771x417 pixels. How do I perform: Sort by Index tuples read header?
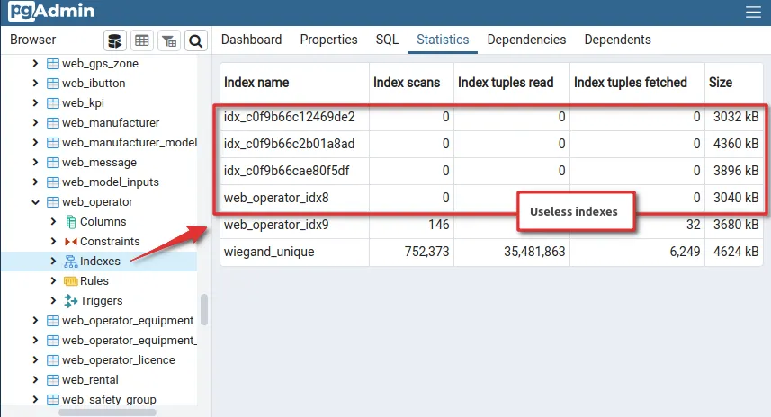[x=511, y=83]
